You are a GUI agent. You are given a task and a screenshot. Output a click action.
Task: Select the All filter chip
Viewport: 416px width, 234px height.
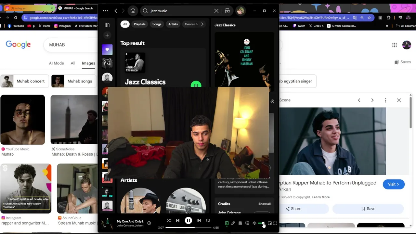coord(125,24)
